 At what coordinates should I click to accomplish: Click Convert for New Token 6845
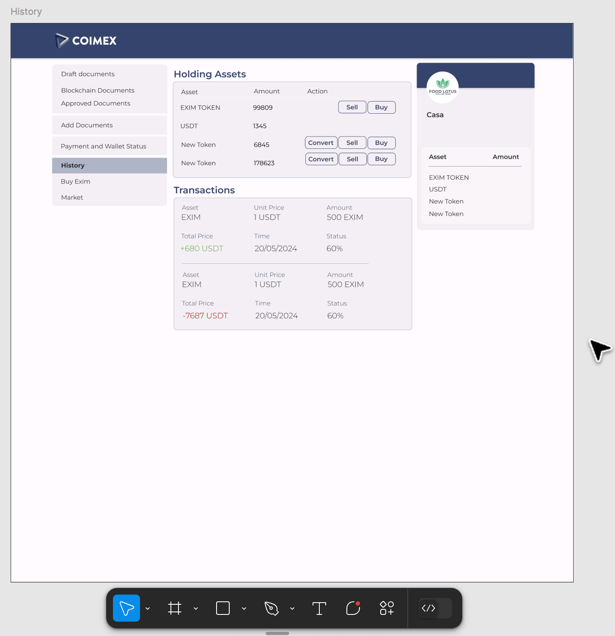pos(321,143)
